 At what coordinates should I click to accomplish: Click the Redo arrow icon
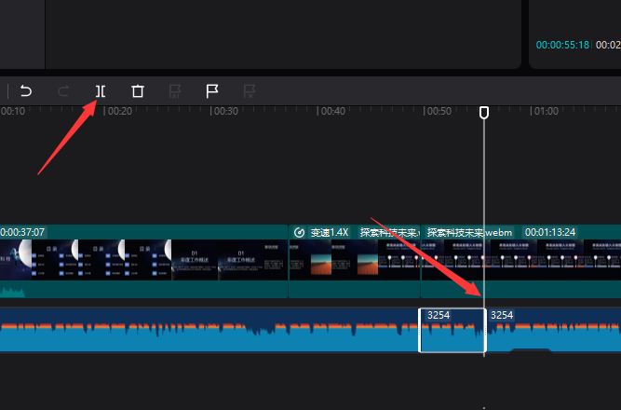pyautogui.click(x=63, y=90)
